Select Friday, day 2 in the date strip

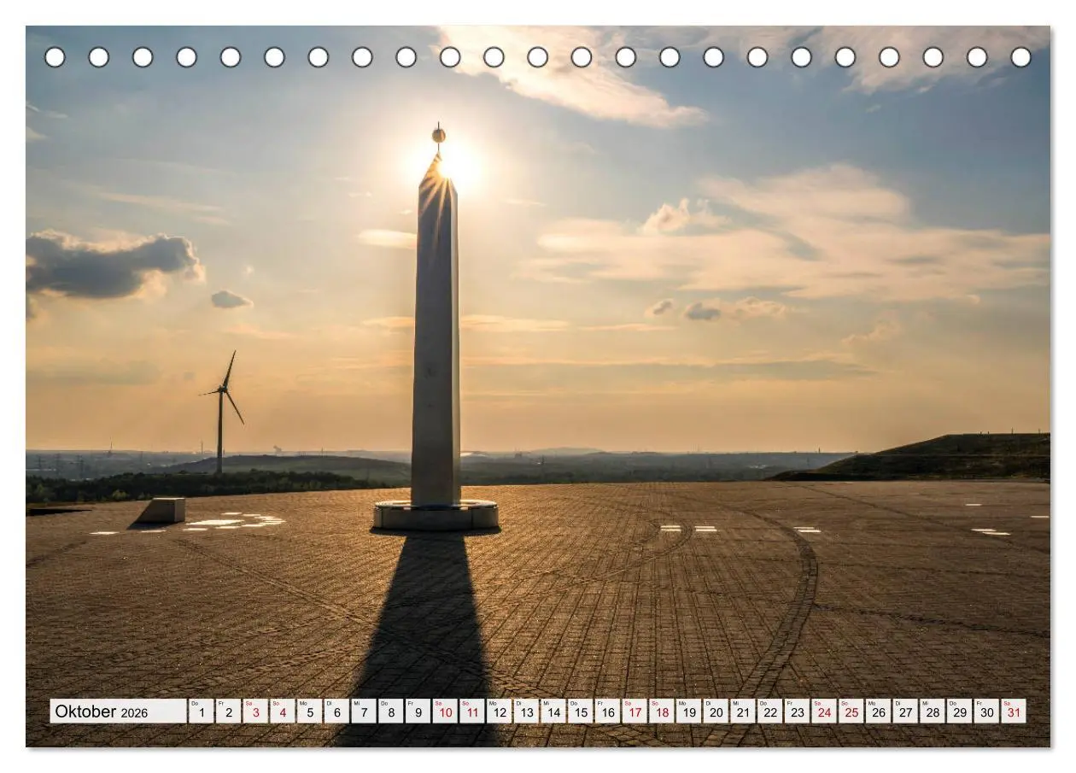pyautogui.click(x=228, y=711)
